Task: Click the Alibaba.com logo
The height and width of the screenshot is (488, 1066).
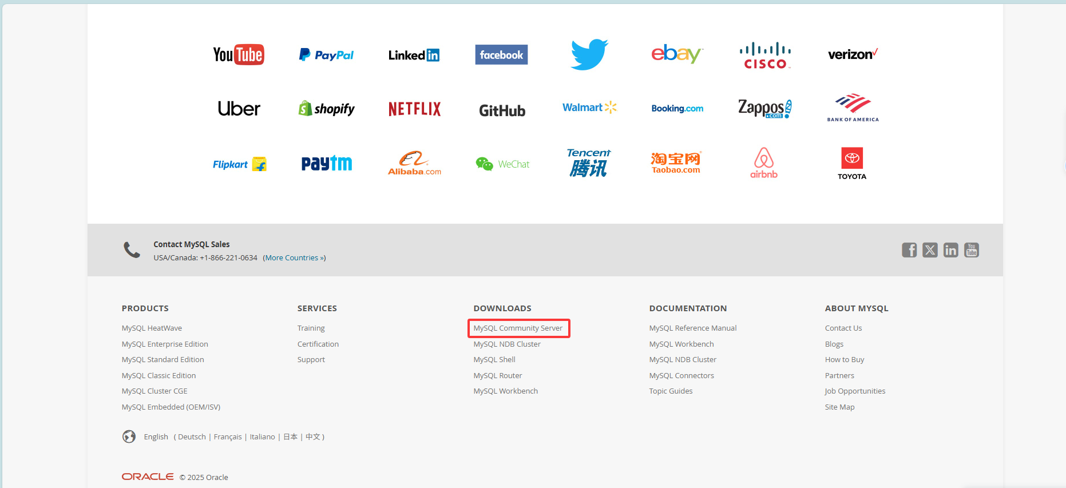Action: click(x=414, y=164)
